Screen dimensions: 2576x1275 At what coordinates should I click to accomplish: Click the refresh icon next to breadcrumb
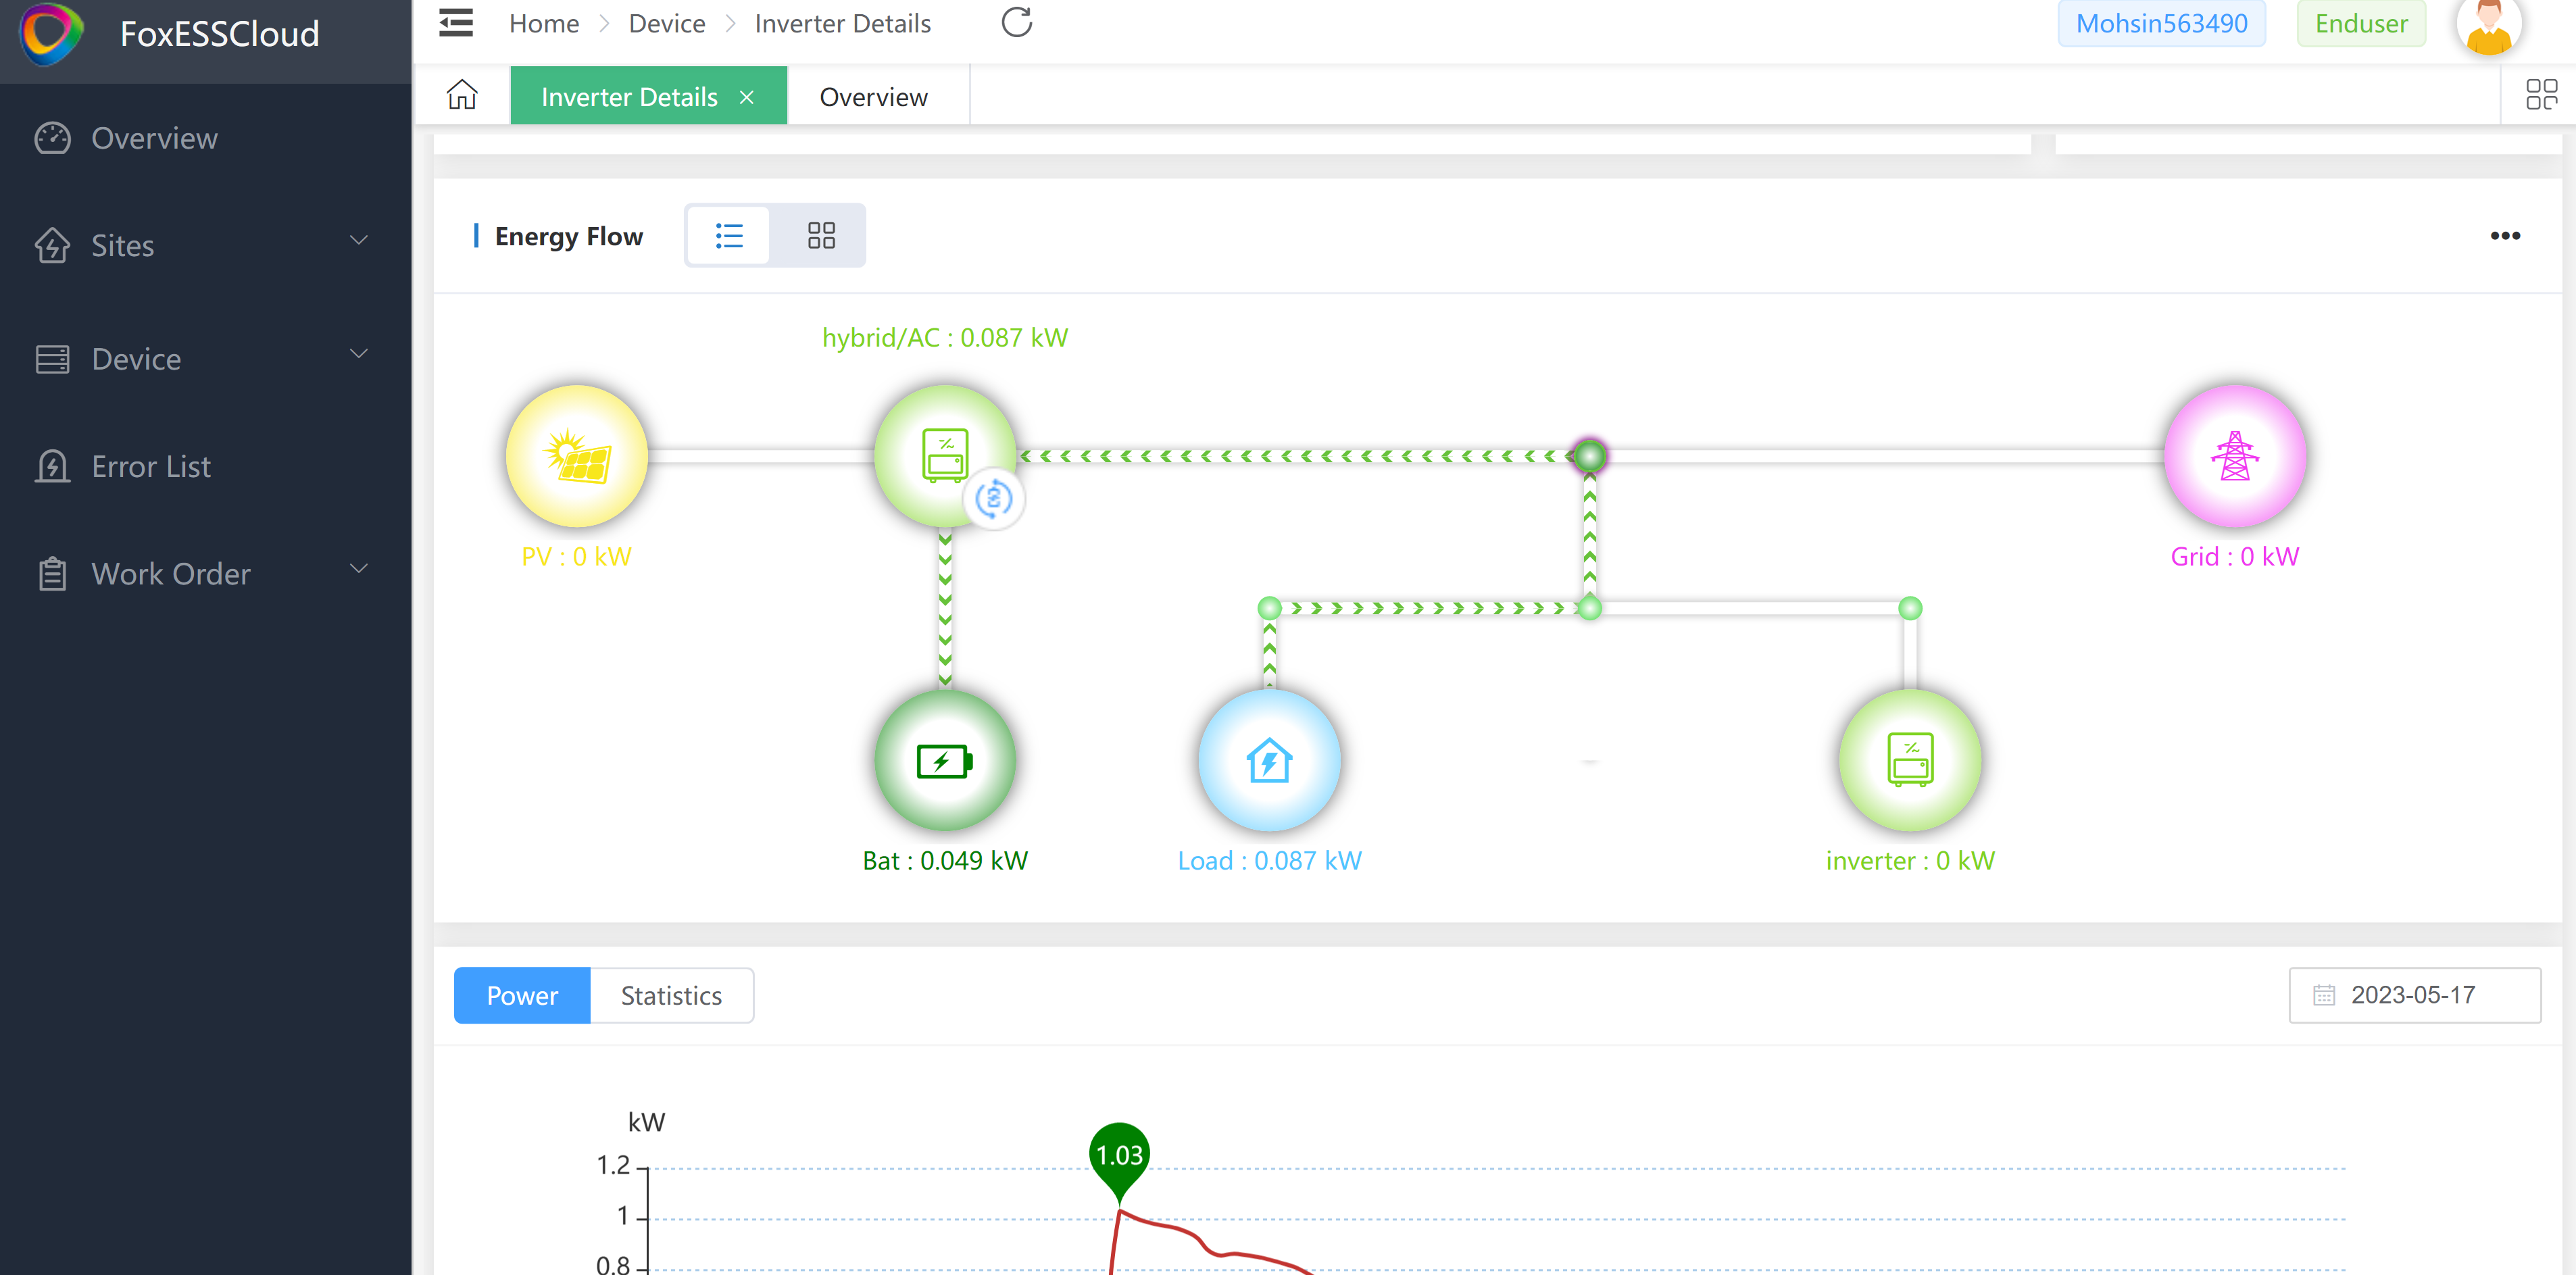1016,23
